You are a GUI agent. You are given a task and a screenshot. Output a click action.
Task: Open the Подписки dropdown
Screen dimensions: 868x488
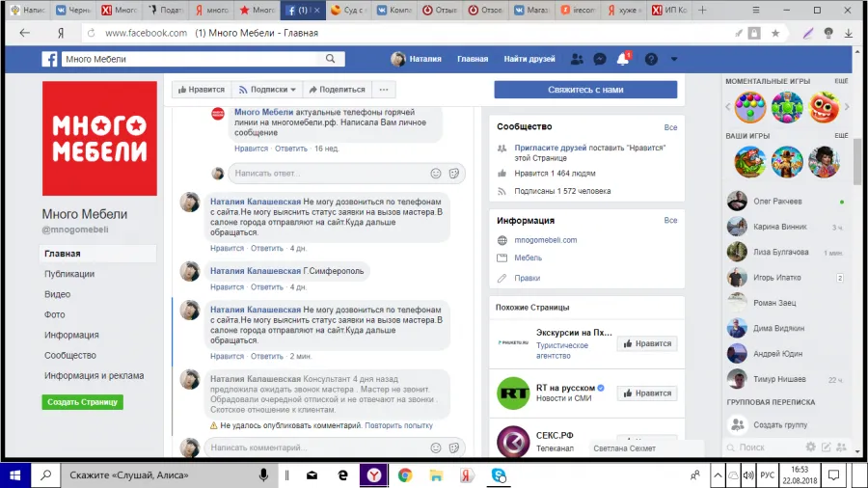[x=267, y=89]
